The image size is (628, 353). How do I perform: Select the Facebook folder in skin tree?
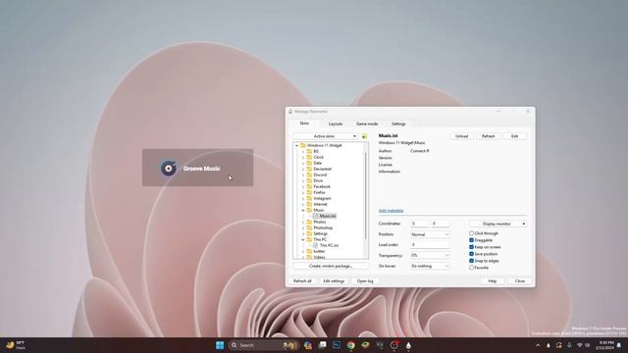(x=322, y=186)
